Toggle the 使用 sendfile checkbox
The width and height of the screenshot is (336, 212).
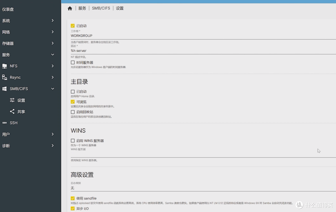pyautogui.click(x=73, y=198)
